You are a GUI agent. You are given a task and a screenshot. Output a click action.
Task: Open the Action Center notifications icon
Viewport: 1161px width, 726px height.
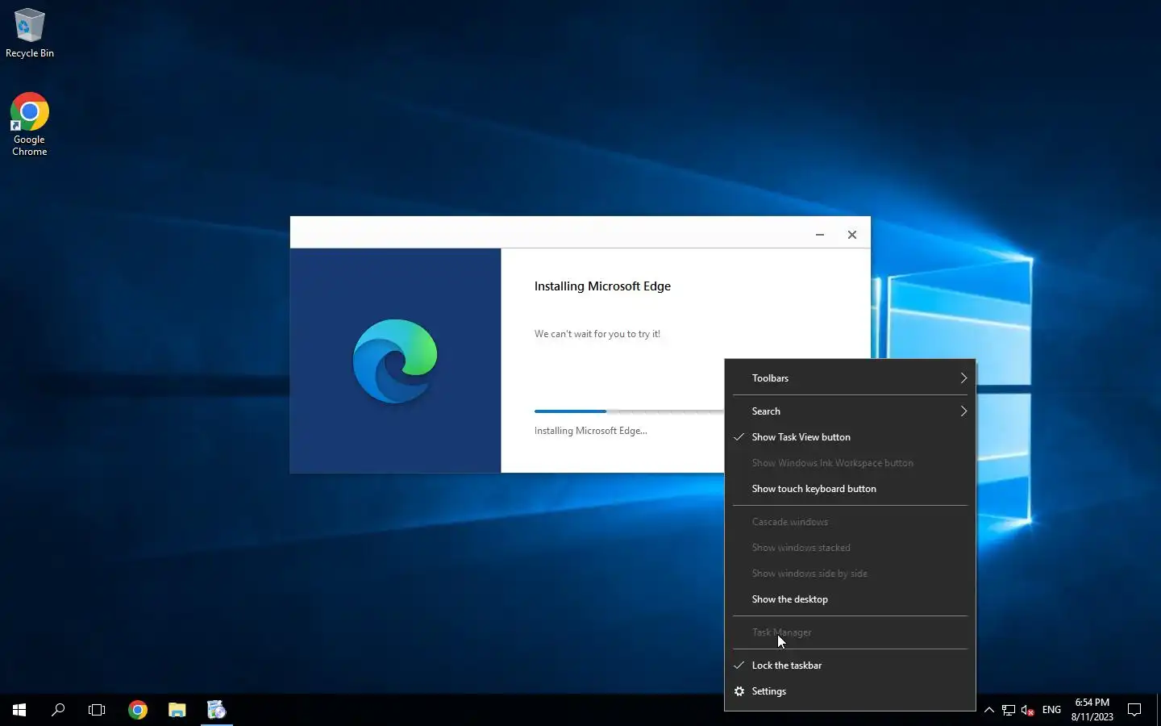coord(1134,710)
